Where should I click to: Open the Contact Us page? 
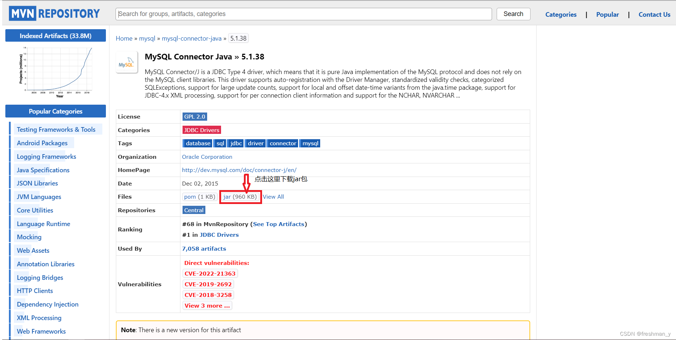click(654, 14)
